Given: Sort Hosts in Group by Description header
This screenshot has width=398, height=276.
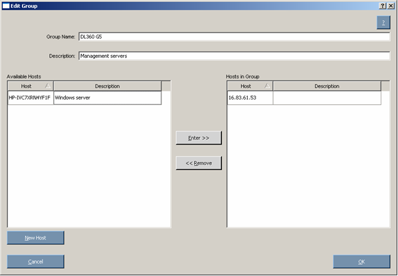Looking at the screenshot, I should pyautogui.click(x=327, y=86).
